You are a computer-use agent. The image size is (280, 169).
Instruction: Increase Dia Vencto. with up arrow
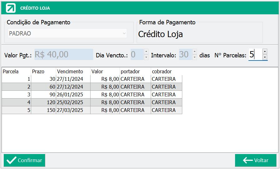click(x=146, y=51)
